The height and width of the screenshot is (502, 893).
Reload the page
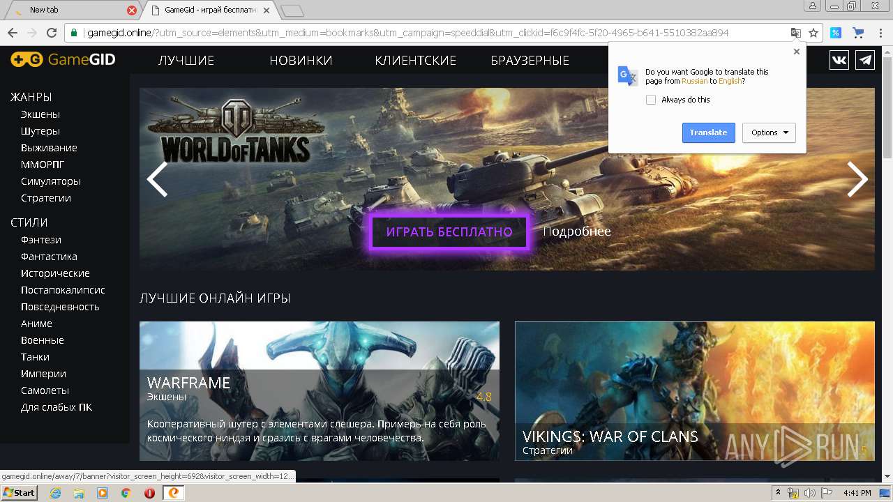click(x=52, y=33)
